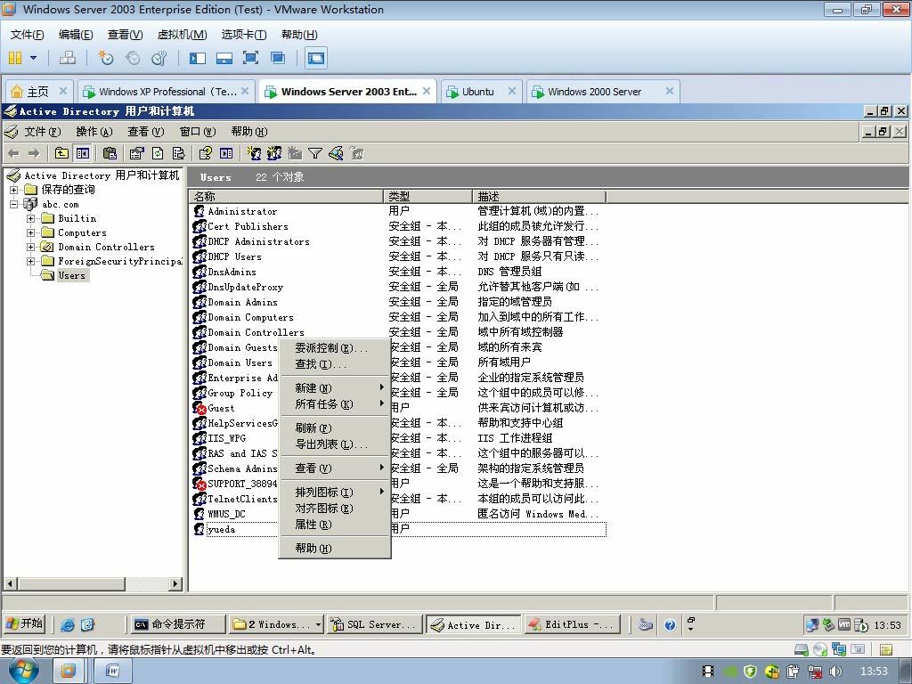Open the 主页 home tab
This screenshot has height=684, width=912.
click(39, 92)
